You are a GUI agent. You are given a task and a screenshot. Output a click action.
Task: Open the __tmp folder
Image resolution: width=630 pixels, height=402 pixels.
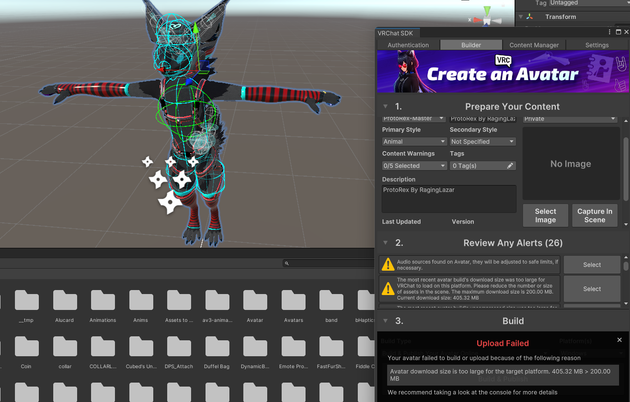pyautogui.click(x=26, y=301)
